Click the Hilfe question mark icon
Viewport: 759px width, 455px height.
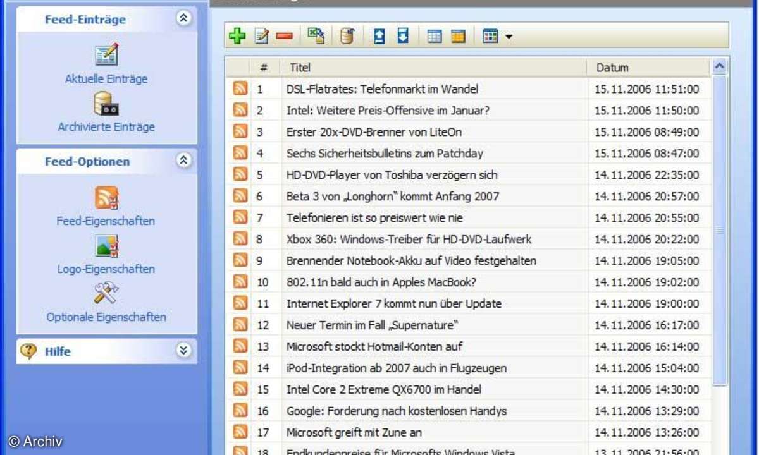click(28, 351)
